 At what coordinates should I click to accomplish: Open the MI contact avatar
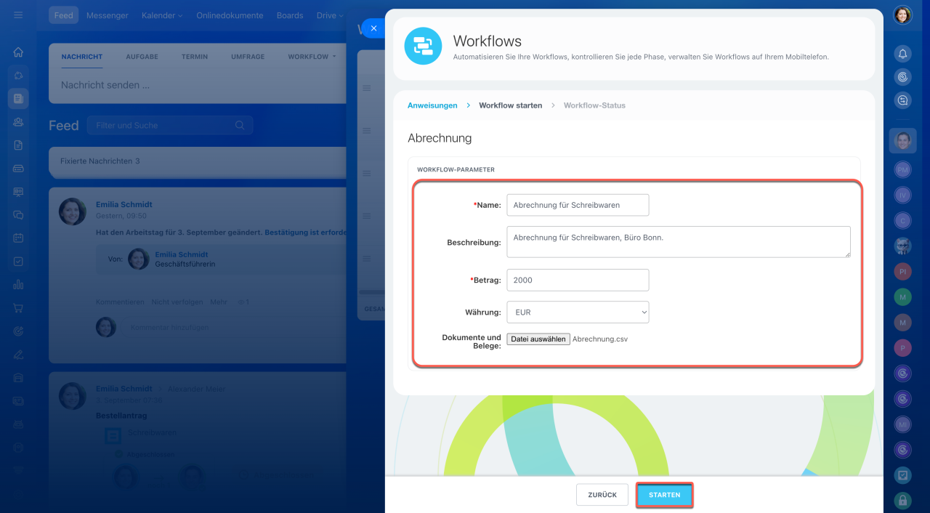[x=902, y=424]
